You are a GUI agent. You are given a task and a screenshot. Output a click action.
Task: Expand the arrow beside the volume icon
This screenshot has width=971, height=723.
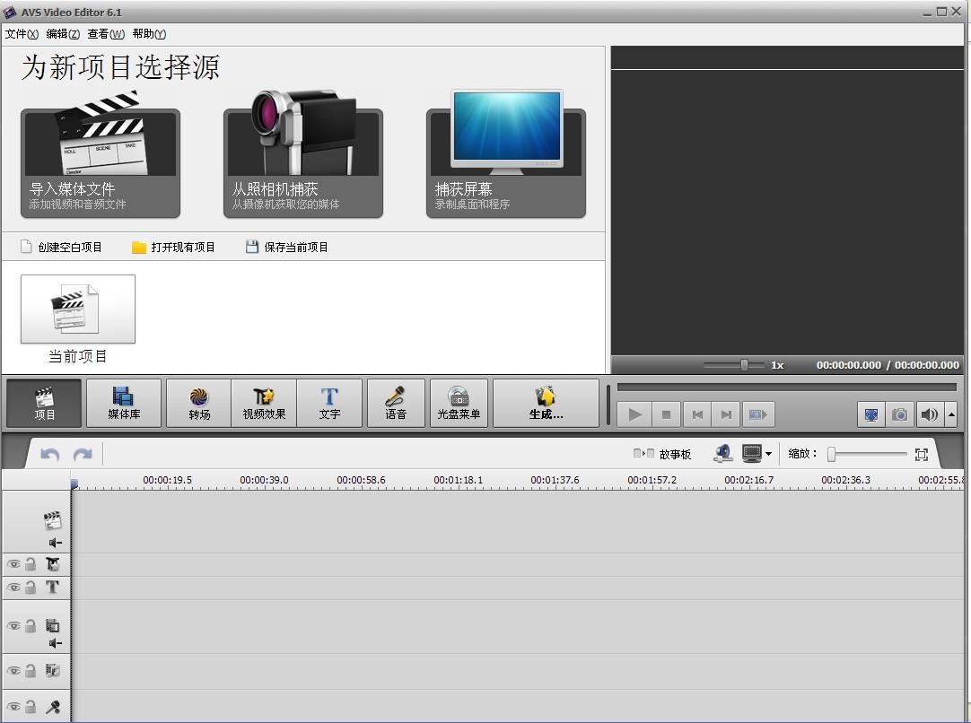tap(949, 414)
